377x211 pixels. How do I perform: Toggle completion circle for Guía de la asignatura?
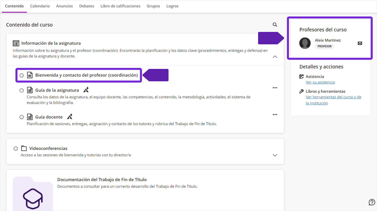(x=22, y=90)
